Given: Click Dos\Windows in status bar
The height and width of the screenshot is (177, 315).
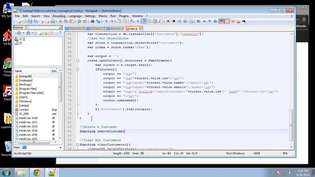Looking at the screenshot, I should [x=235, y=153].
